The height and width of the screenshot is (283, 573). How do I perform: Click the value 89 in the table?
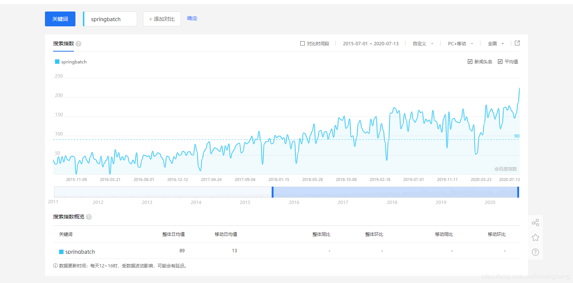pos(182,251)
